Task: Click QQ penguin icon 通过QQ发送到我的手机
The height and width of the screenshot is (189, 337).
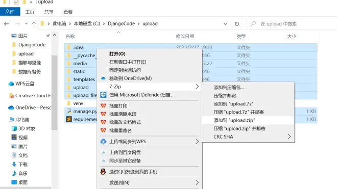Action: pos(103,172)
